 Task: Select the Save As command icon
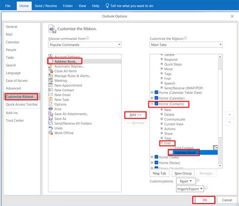[50, 119]
